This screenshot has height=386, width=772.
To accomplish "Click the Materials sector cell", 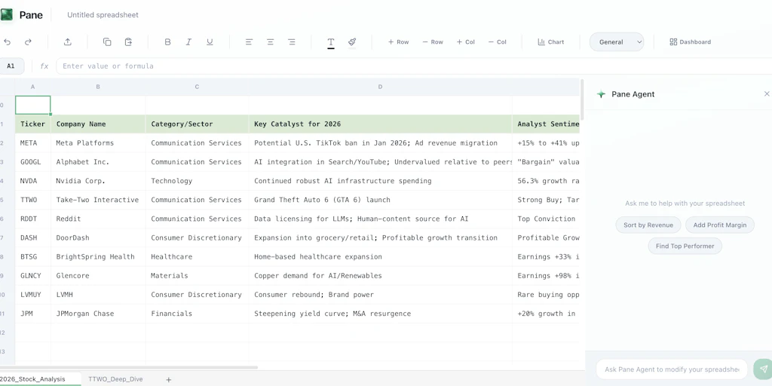I will click(x=197, y=276).
